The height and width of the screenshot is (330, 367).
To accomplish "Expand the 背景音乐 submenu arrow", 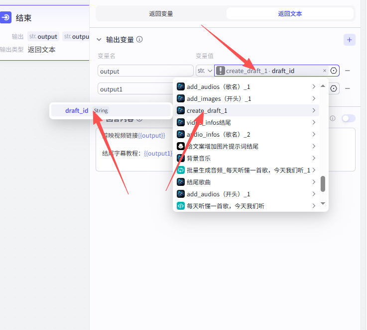I will click(314, 158).
